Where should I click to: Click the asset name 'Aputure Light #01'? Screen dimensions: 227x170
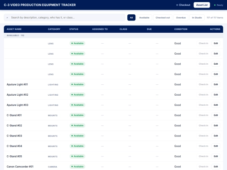click(x=17, y=84)
